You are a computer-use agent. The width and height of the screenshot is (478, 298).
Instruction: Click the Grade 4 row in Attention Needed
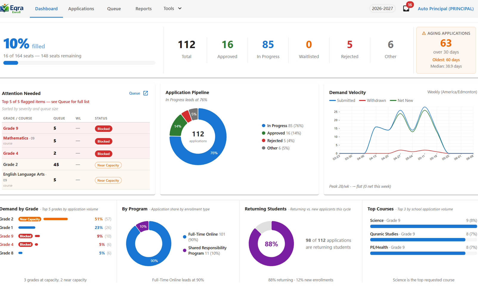[x=76, y=153]
